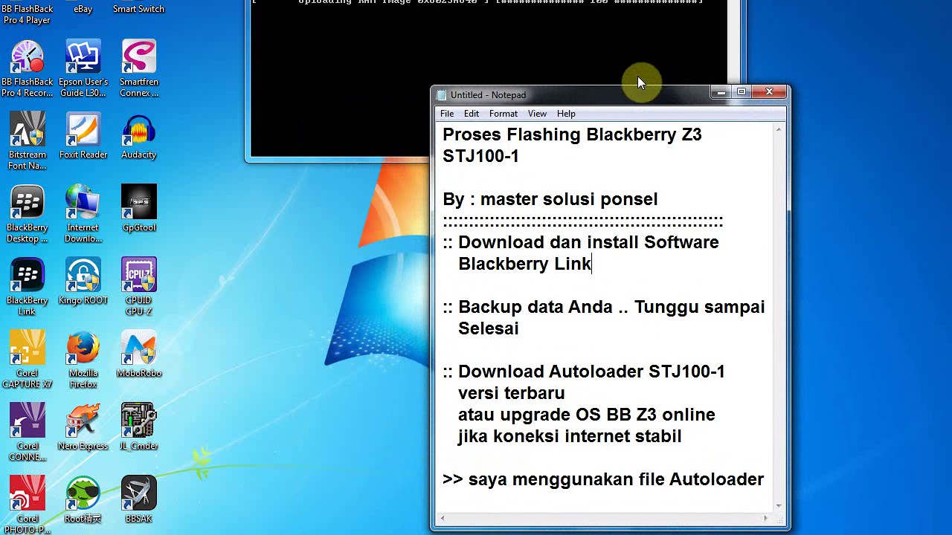The width and height of the screenshot is (952, 535).
Task: Click the 'By : master solusi ponsel' line
Action: coord(550,199)
